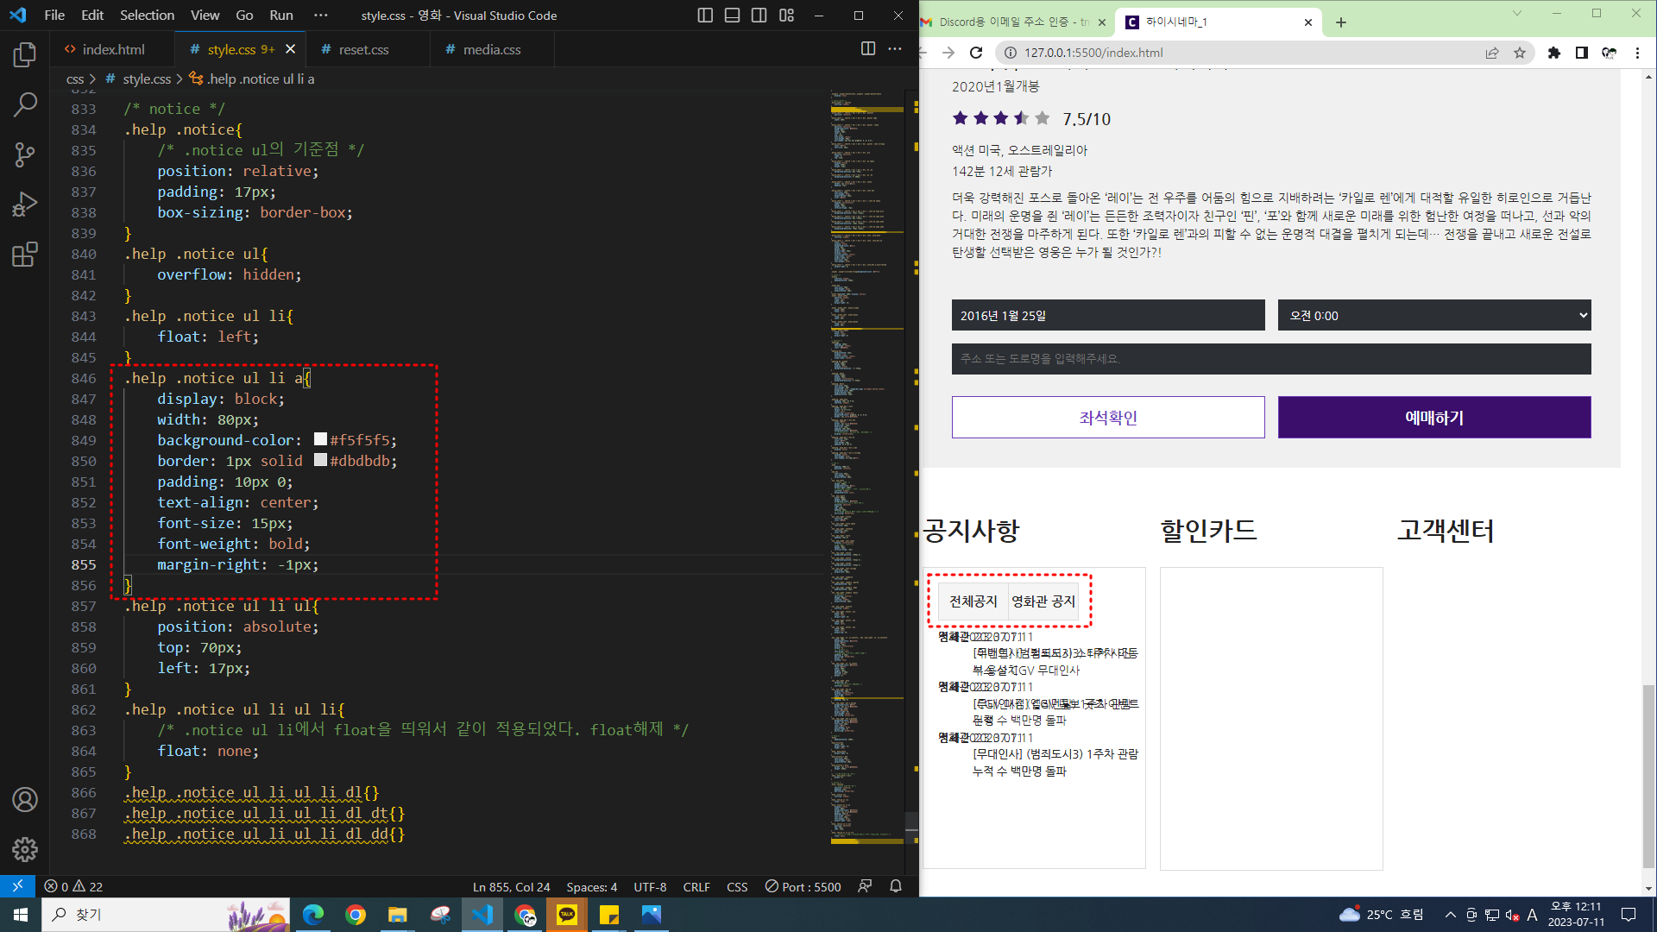Open the Source Control view
Screen dimensions: 1657x932
tap(25, 155)
